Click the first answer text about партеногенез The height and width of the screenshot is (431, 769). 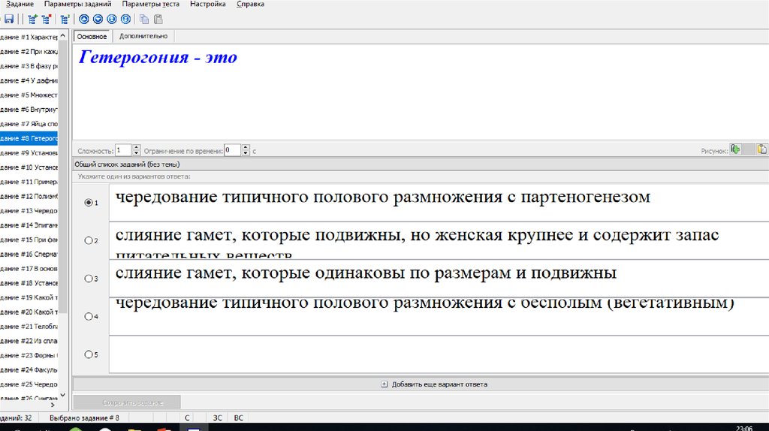point(383,198)
